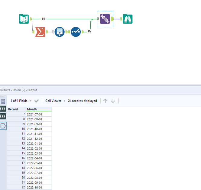Viewport: 201px width, 190px height.
Task: Click the Union tool output anchor
Action: (x=112, y=19)
